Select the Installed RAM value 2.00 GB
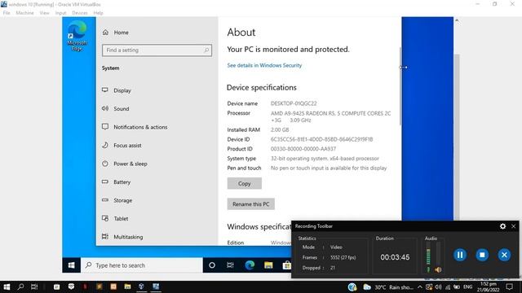This screenshot has width=522, height=293. click(280, 129)
